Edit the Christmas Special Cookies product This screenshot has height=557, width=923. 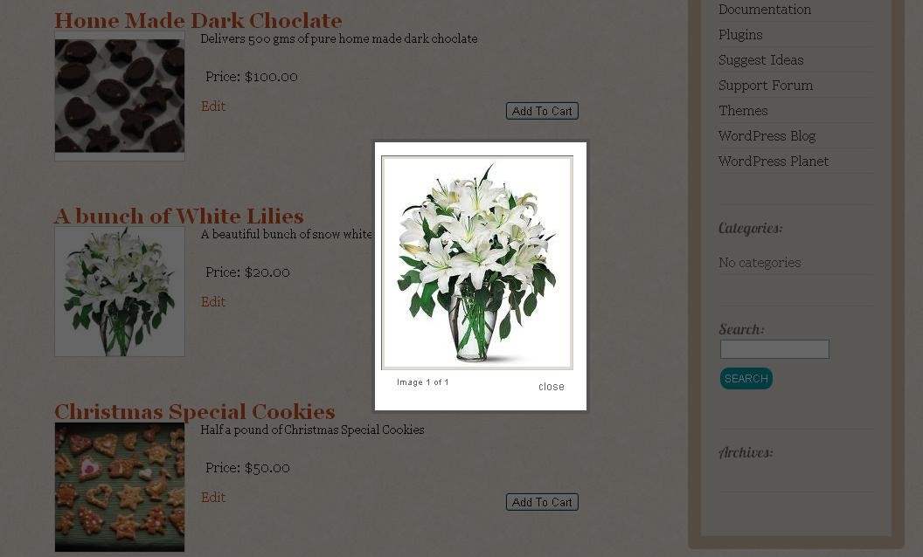click(213, 498)
